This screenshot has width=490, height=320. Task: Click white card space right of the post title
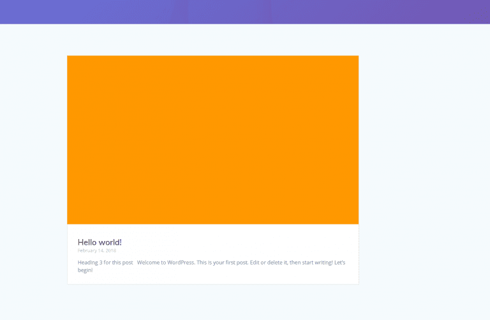tap(255, 242)
